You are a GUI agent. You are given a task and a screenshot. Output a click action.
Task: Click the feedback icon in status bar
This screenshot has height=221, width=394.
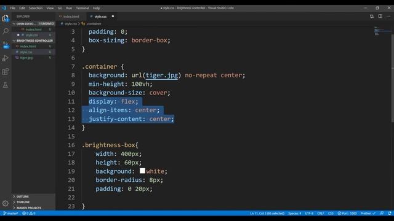click(x=382, y=213)
